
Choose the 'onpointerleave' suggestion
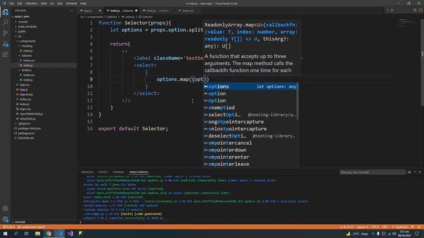pos(250,164)
